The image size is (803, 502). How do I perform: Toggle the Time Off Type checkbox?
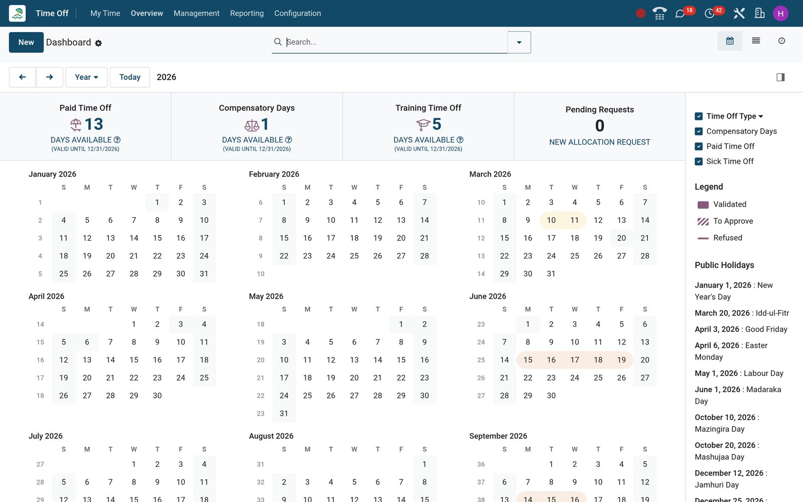point(699,116)
